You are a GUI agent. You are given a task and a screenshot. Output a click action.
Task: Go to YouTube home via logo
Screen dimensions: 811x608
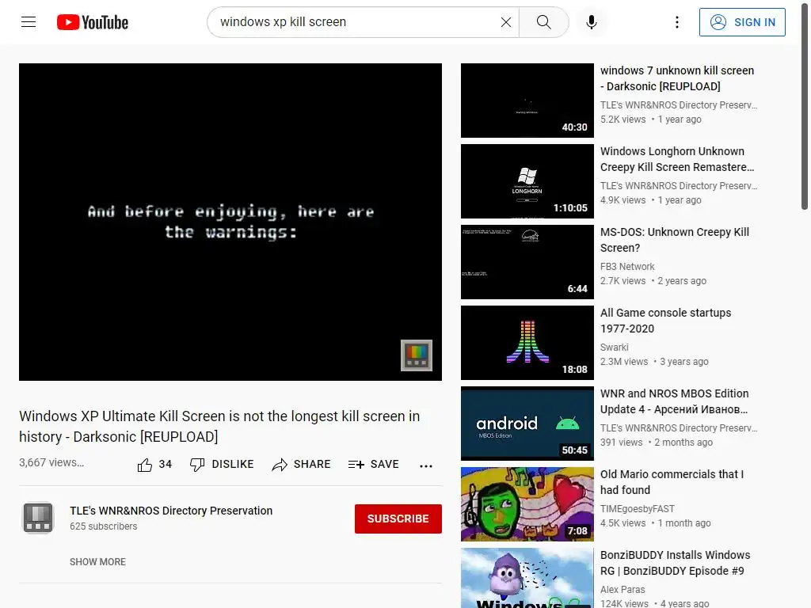tap(93, 22)
